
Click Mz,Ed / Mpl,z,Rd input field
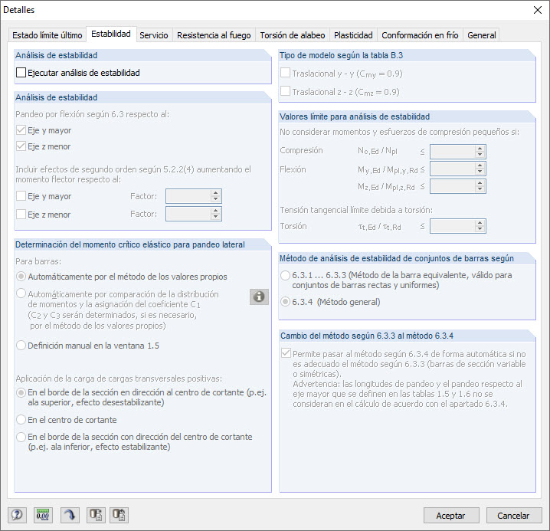pos(453,186)
